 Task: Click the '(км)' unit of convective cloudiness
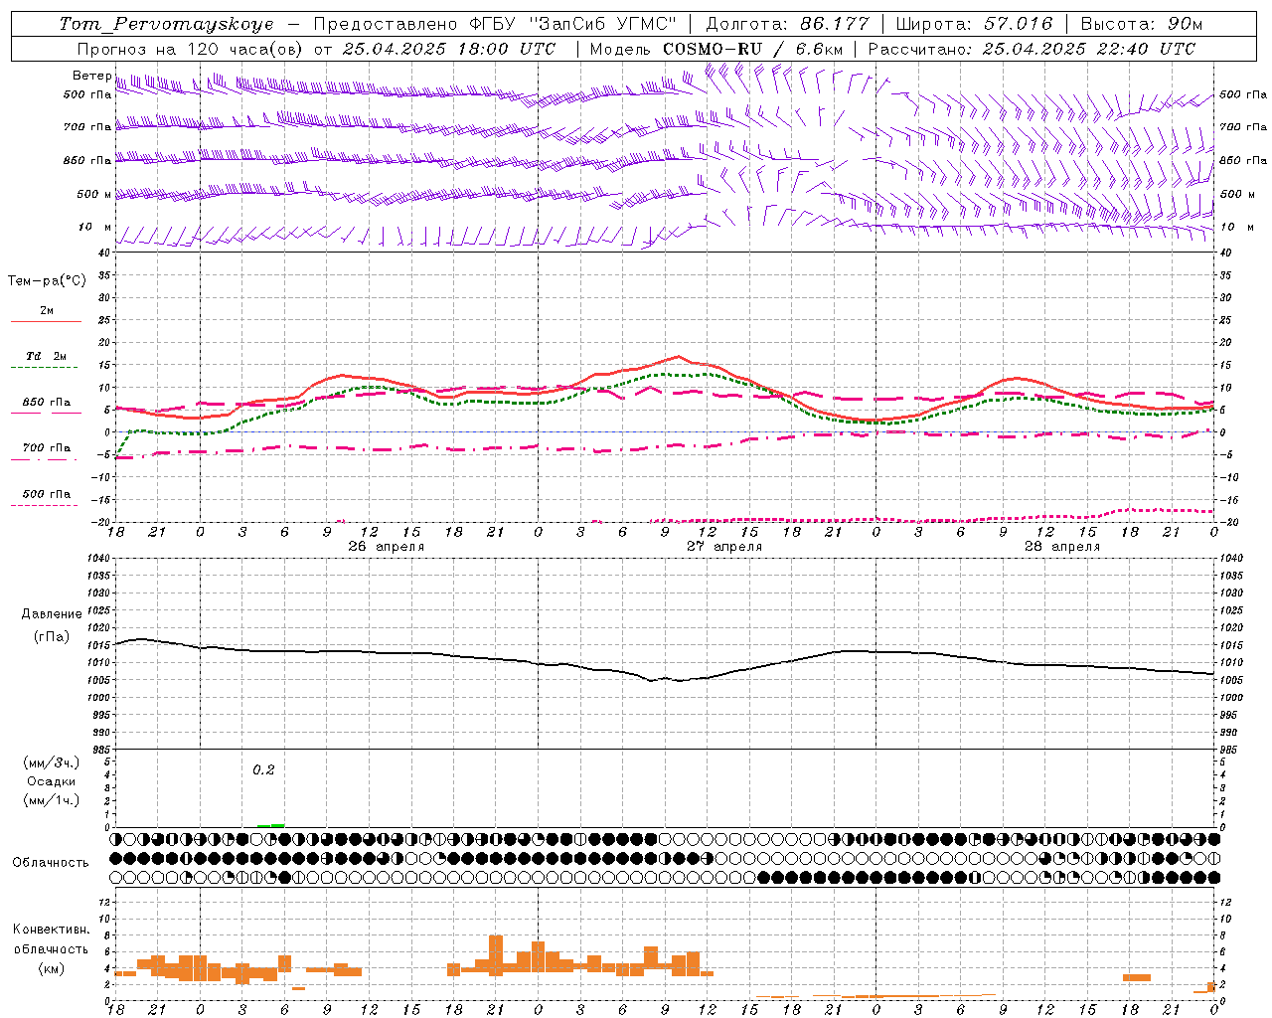tap(52, 968)
